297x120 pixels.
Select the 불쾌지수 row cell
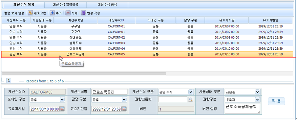pos(75,43)
